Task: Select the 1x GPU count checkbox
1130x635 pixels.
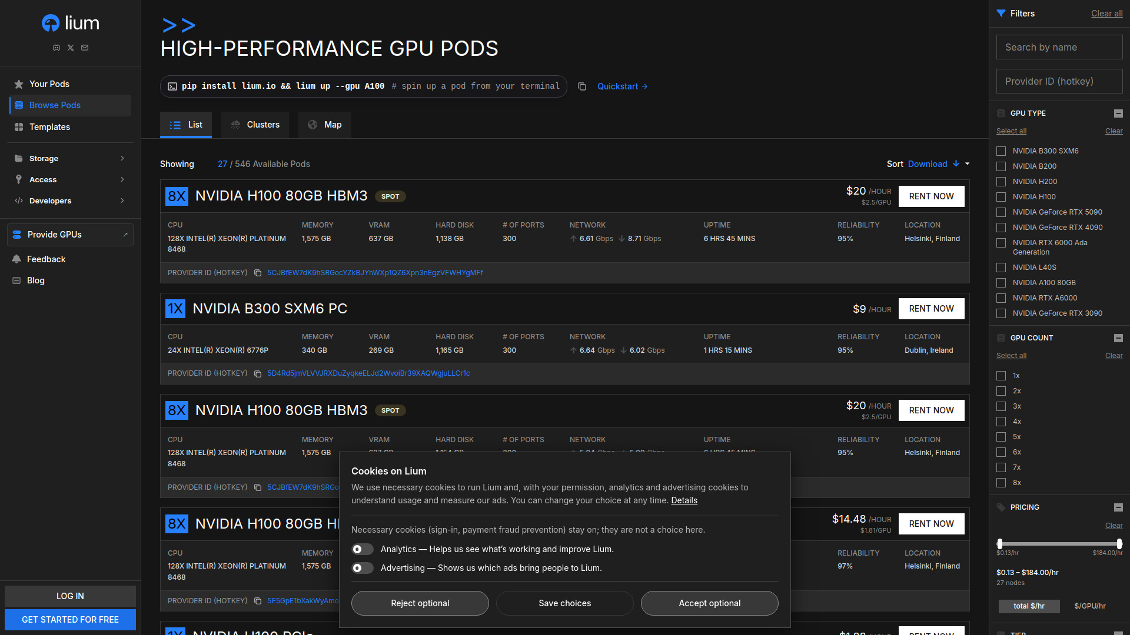Action: [1001, 376]
